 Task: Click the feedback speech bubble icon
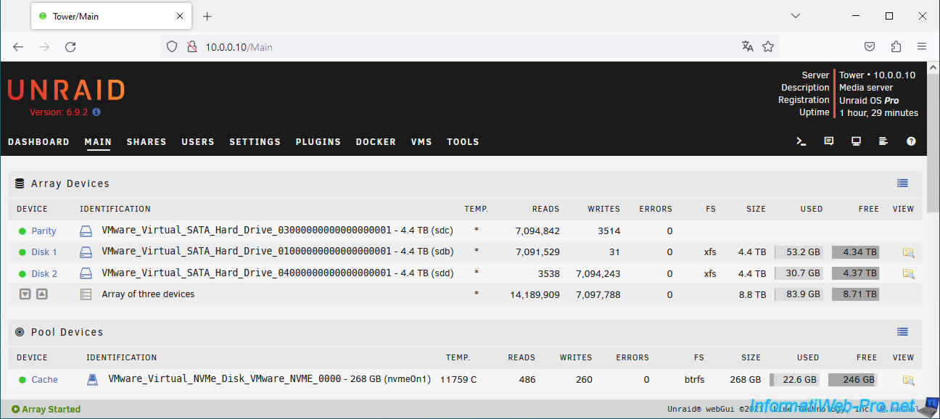829,142
